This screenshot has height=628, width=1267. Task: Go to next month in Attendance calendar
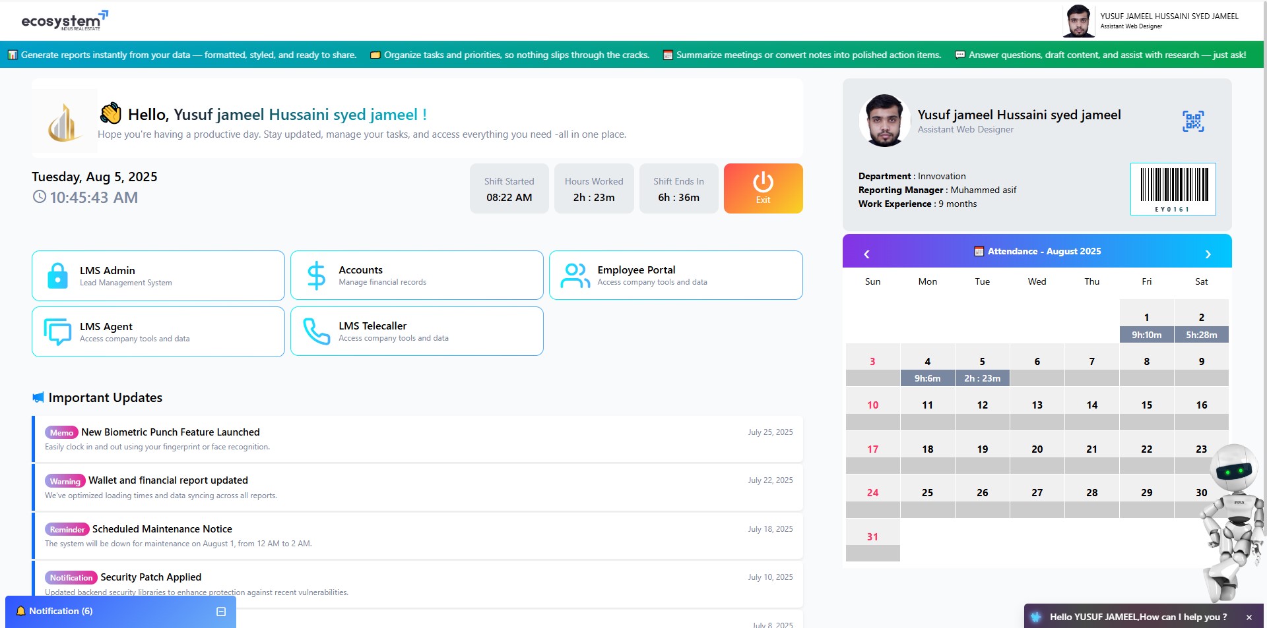tap(1208, 254)
